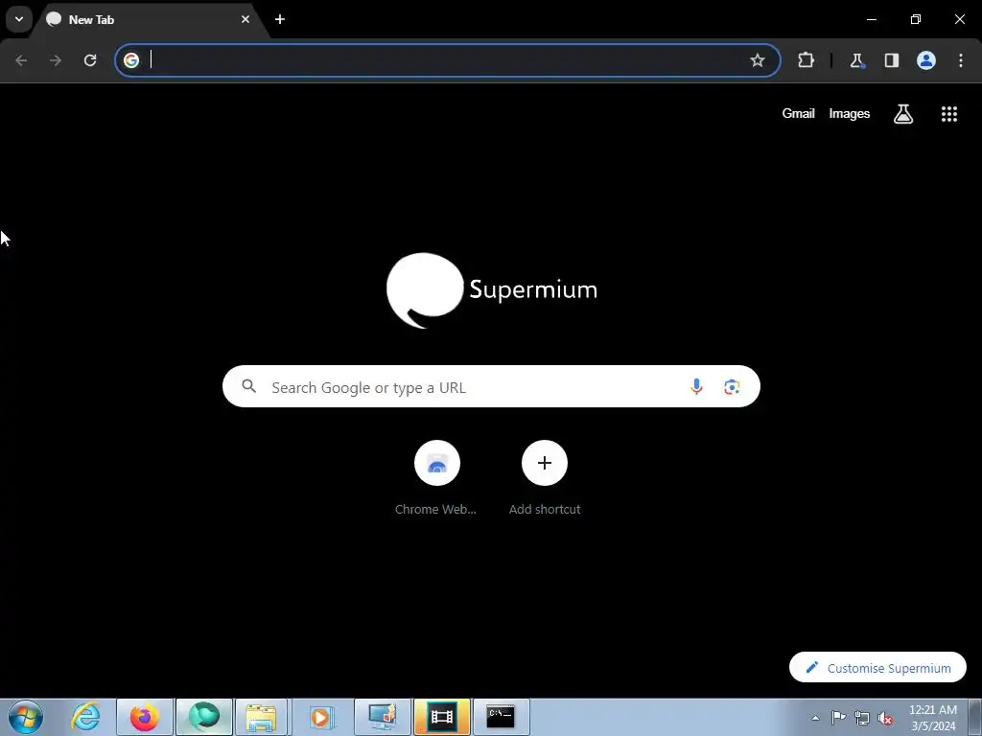982x736 pixels.
Task: Open a new tab with plus button
Action: (x=280, y=19)
